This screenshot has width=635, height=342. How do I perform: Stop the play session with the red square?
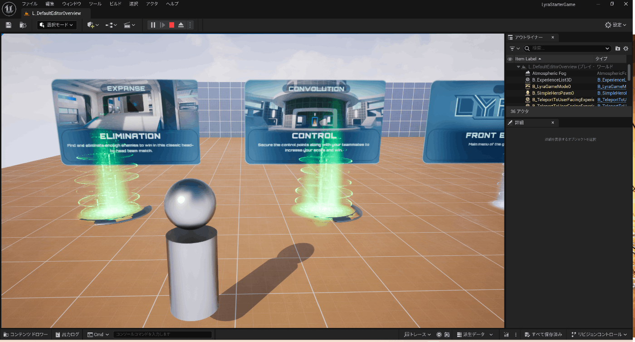coord(171,25)
